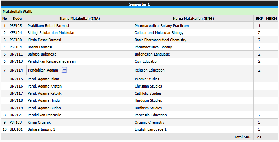Choose Pend. Agama Kristen sub-course

point(45,86)
